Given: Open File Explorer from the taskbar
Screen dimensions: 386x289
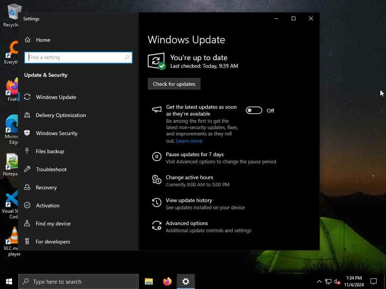Looking at the screenshot, I should pyautogui.click(x=149, y=281).
